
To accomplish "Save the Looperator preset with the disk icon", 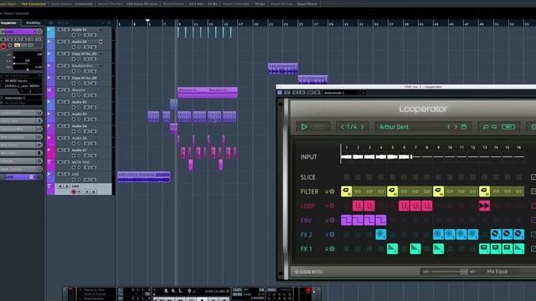I will pos(464,127).
